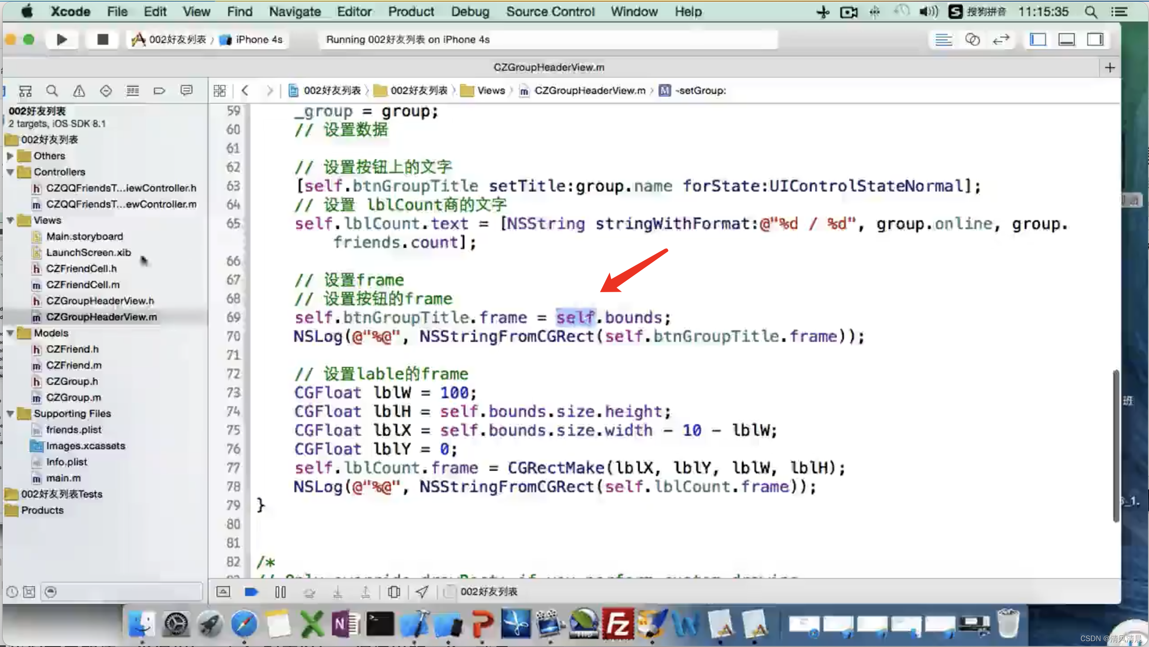1149x647 pixels.
Task: Add a new editor tab
Action: [x=1110, y=68]
